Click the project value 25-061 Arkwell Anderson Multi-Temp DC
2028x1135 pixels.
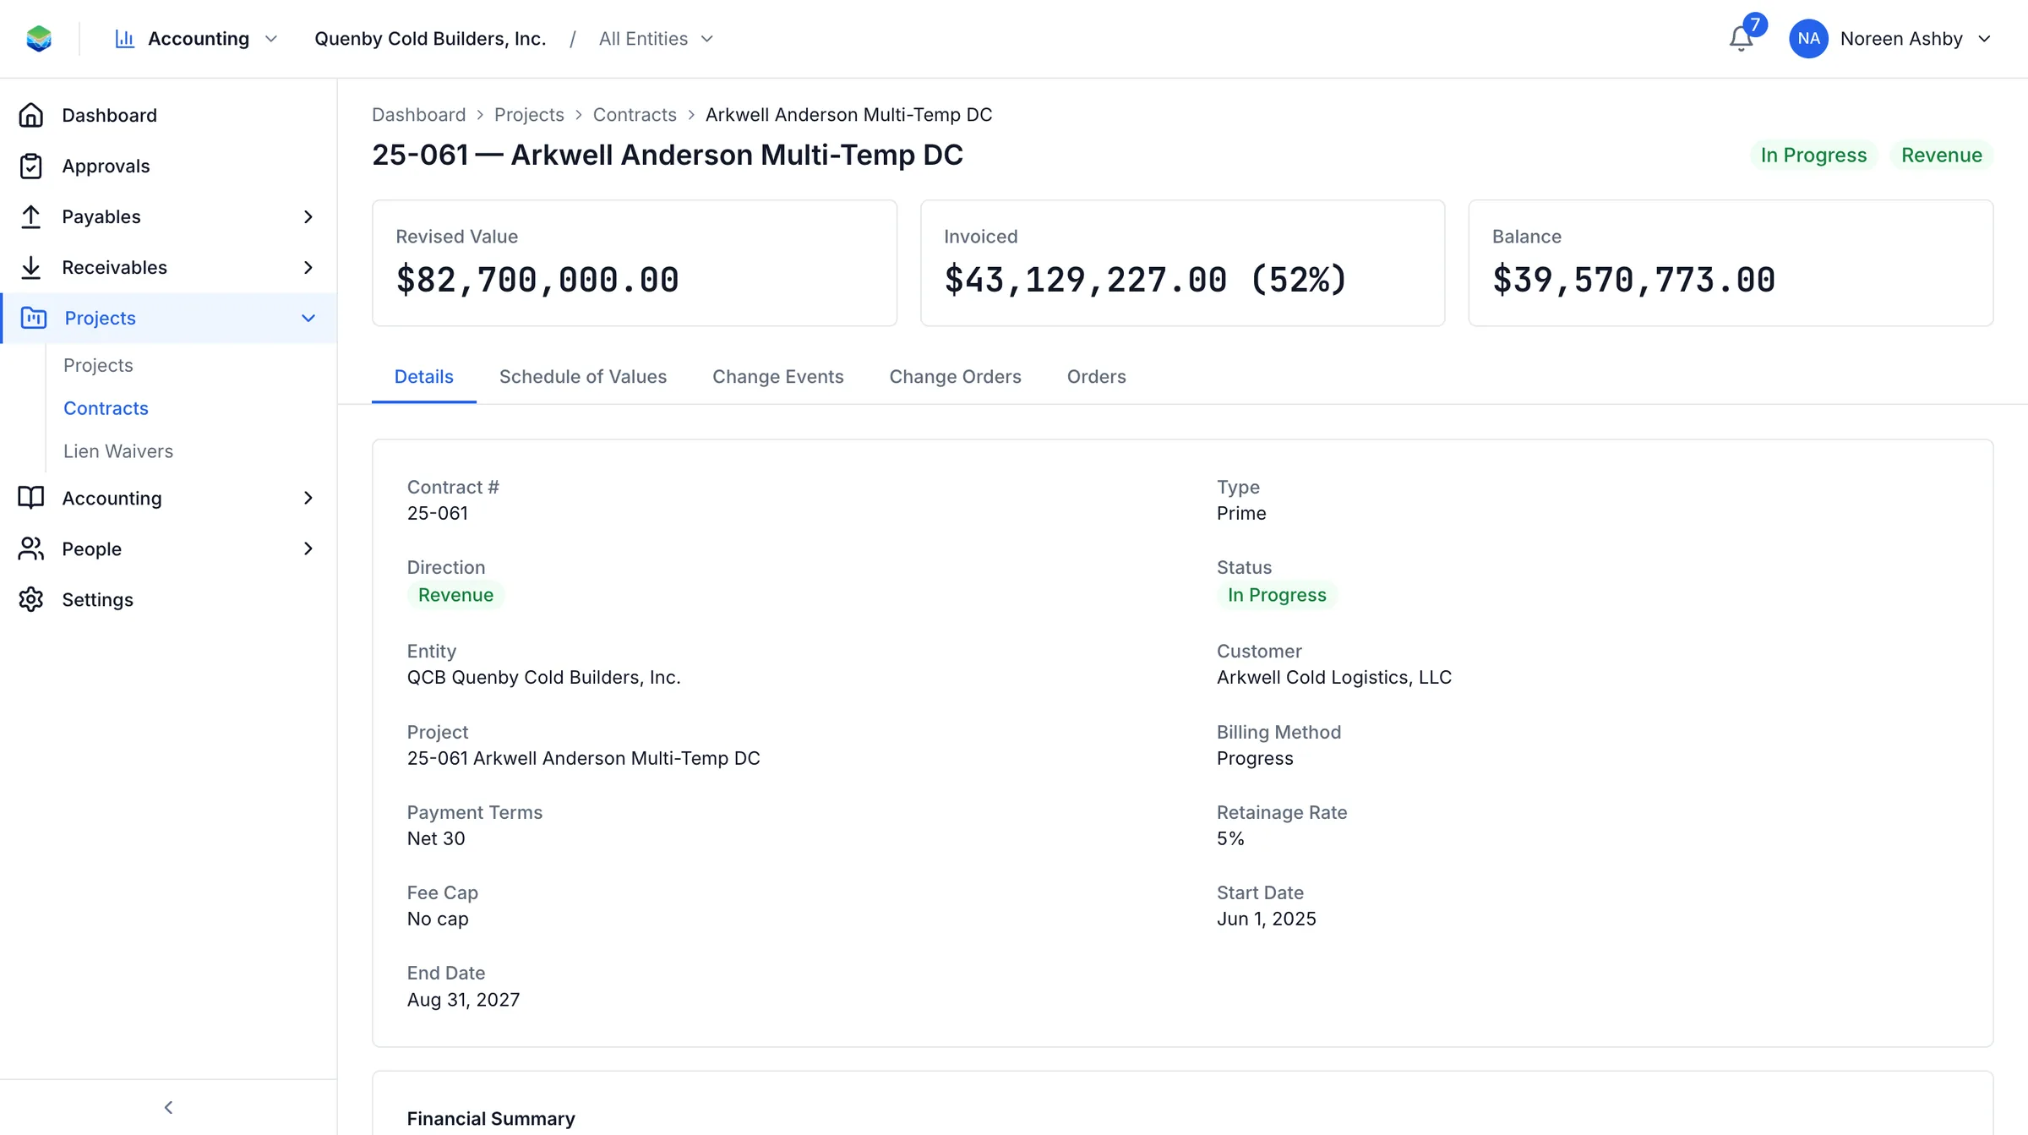[584, 758]
